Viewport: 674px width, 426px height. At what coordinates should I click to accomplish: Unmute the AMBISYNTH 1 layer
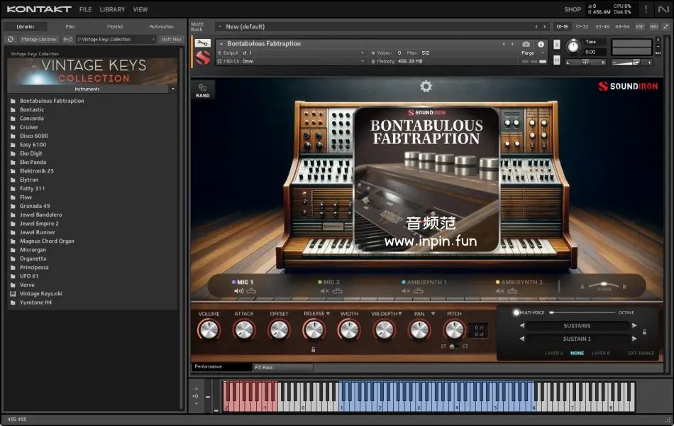pos(406,291)
